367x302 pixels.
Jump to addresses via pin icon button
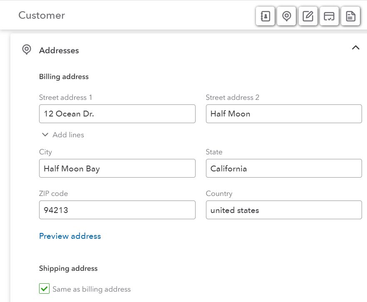286,16
